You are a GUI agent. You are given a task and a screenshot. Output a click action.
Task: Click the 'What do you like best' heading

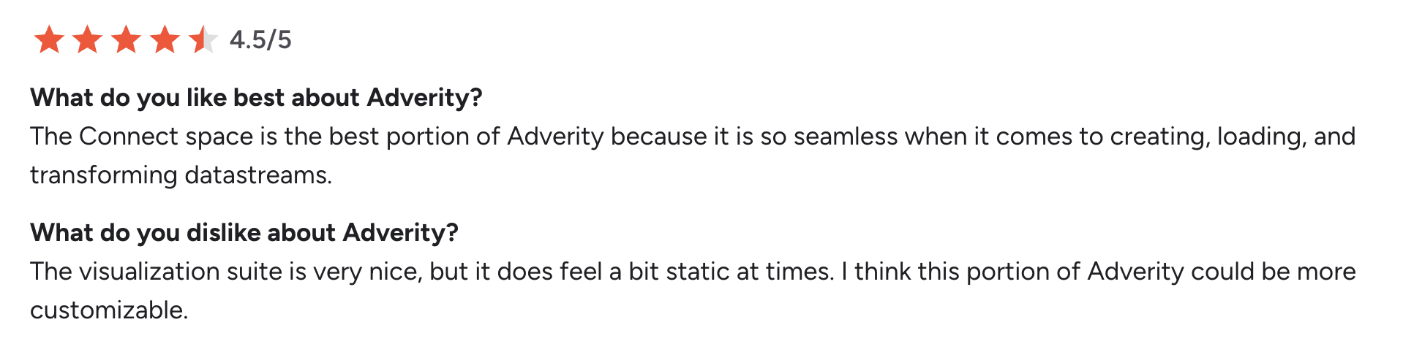[256, 97]
